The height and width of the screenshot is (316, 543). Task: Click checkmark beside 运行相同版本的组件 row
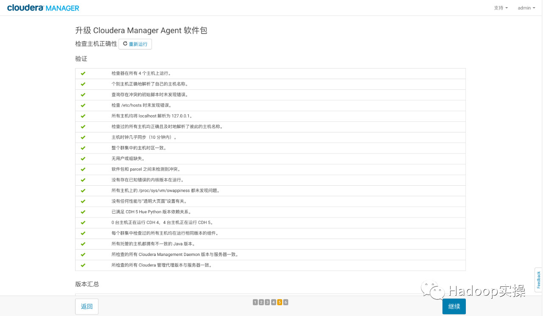click(x=83, y=234)
